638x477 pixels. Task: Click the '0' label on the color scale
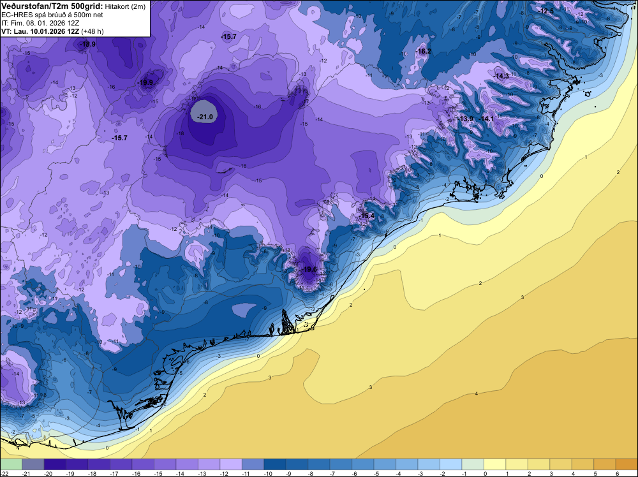486,473
